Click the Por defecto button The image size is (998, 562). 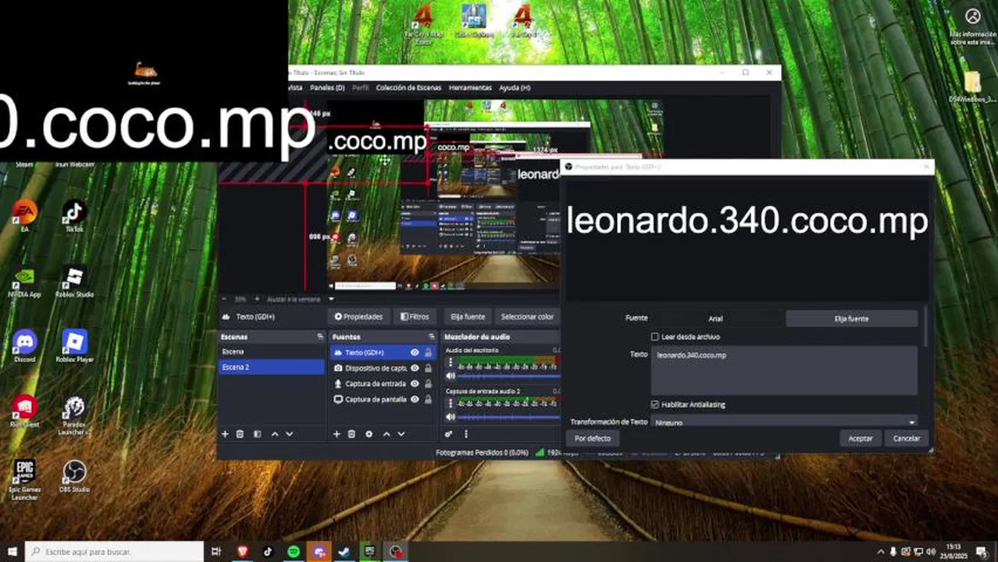click(x=593, y=439)
